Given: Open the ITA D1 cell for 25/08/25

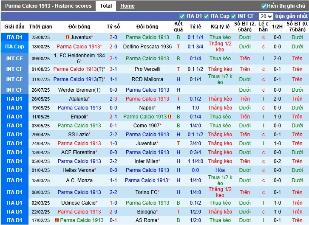Looking at the screenshot, I should coord(14,37).
